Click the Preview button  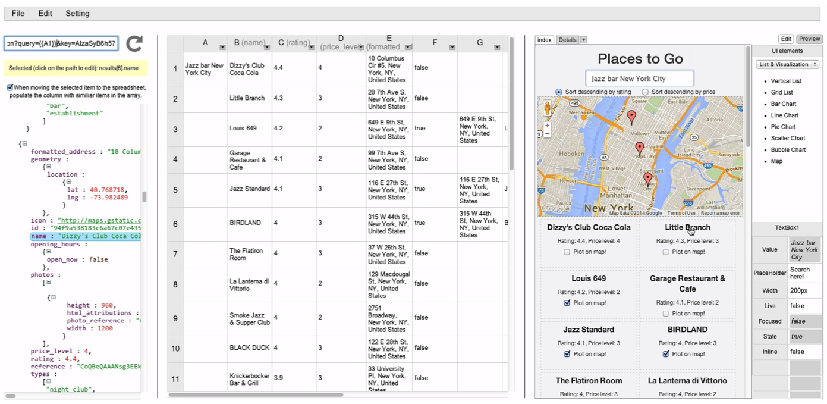click(x=809, y=39)
